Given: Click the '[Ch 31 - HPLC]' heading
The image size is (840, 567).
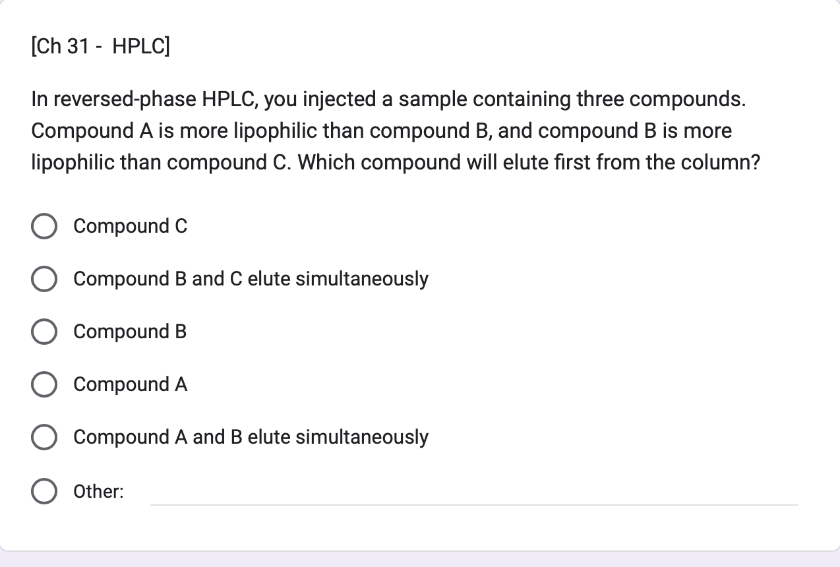Looking at the screenshot, I should 99,46.
